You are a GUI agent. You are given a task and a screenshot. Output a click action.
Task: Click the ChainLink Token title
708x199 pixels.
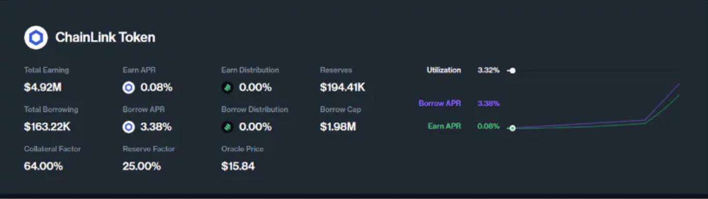click(105, 37)
